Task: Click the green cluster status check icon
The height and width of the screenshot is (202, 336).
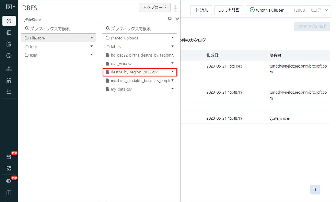Action: pyautogui.click(x=252, y=10)
